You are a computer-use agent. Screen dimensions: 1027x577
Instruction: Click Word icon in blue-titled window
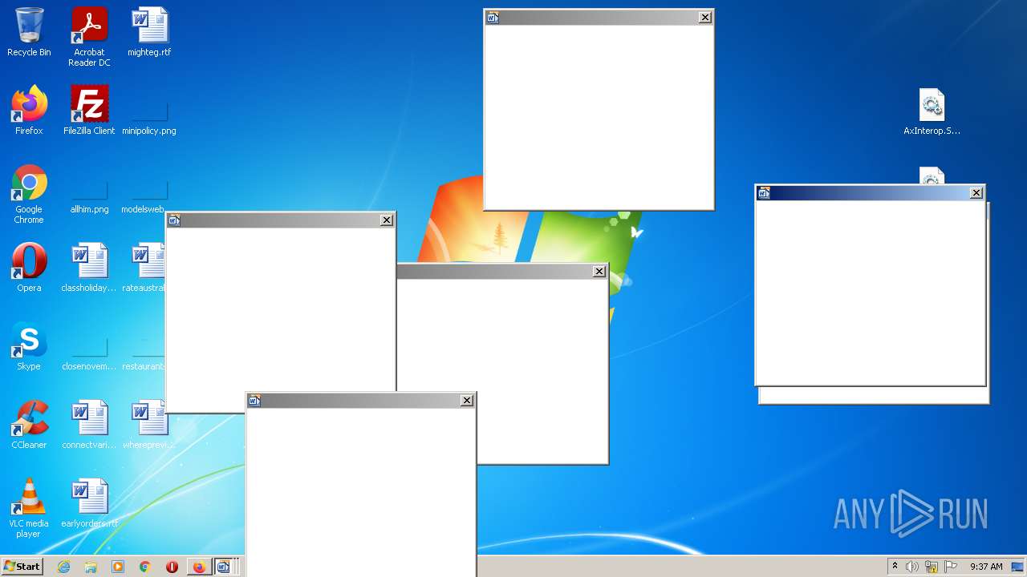tap(764, 192)
